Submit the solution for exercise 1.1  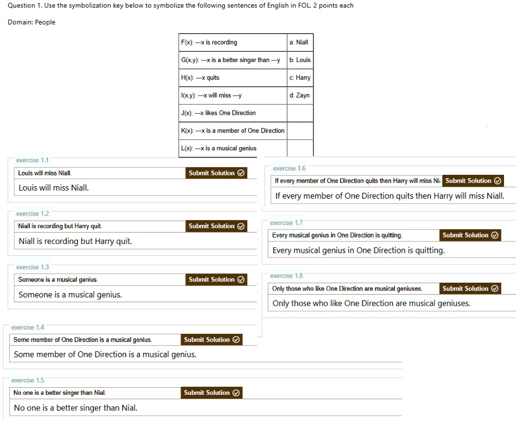(216, 173)
